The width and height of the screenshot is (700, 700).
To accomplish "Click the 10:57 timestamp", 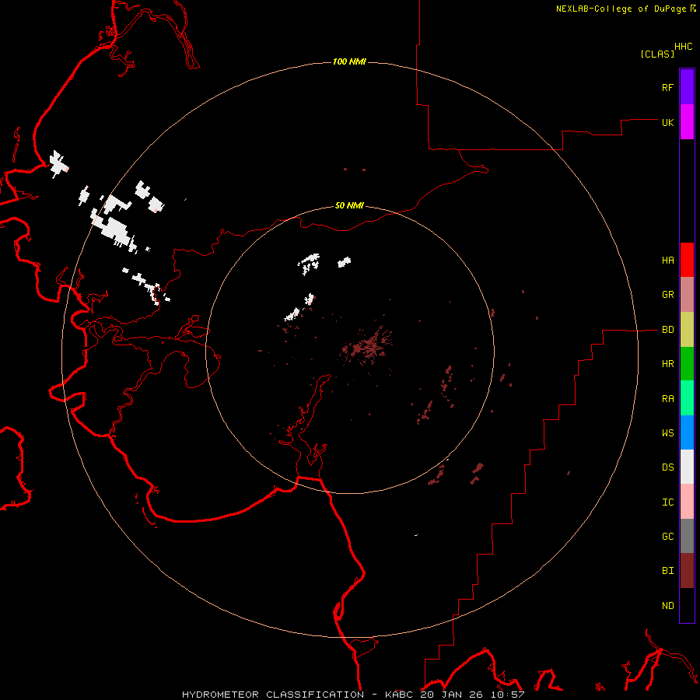I will tap(509, 695).
